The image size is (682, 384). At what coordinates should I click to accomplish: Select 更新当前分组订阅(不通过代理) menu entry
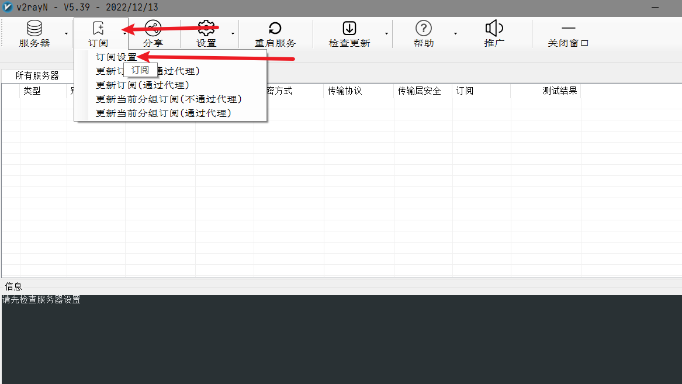click(x=169, y=99)
